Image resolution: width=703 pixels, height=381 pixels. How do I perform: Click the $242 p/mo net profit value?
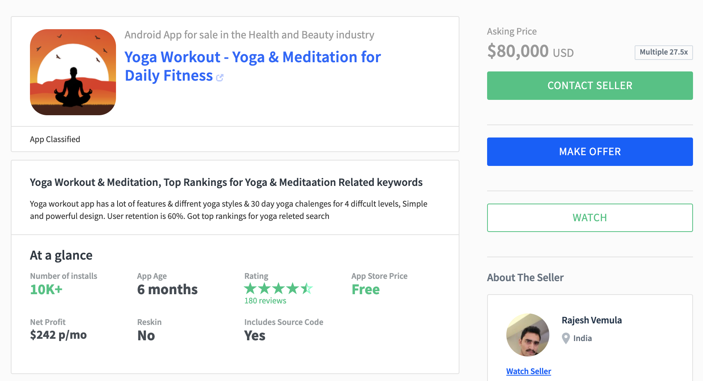pyautogui.click(x=58, y=335)
